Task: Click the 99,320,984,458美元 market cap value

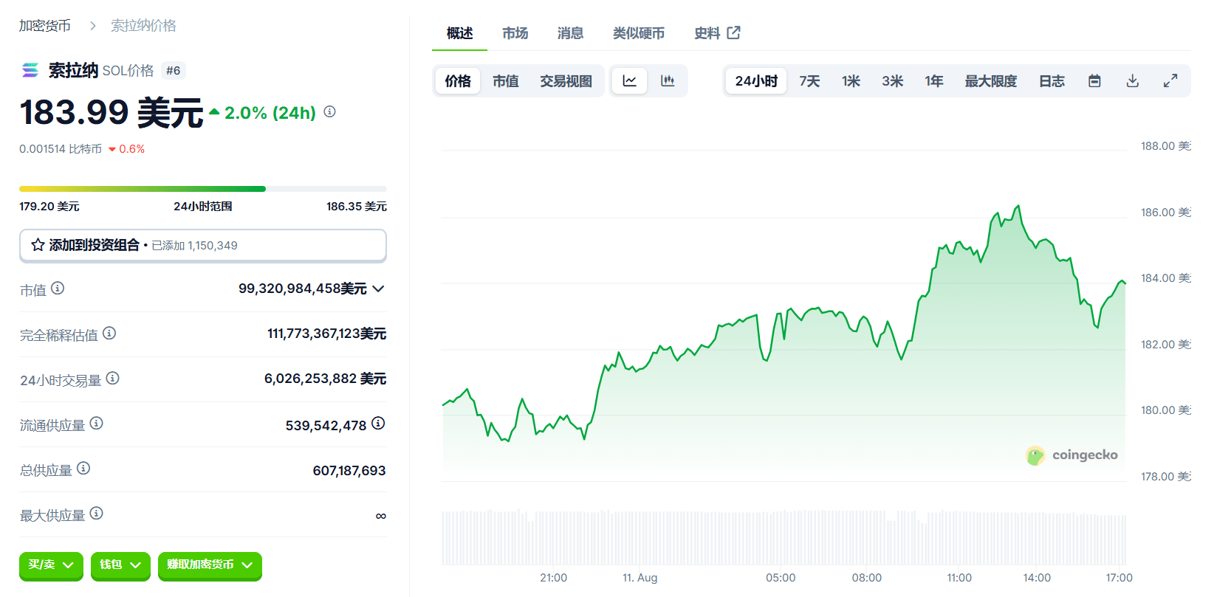Action: click(302, 289)
